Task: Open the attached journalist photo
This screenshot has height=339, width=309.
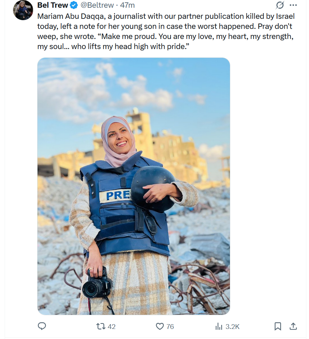Action: coord(133,186)
